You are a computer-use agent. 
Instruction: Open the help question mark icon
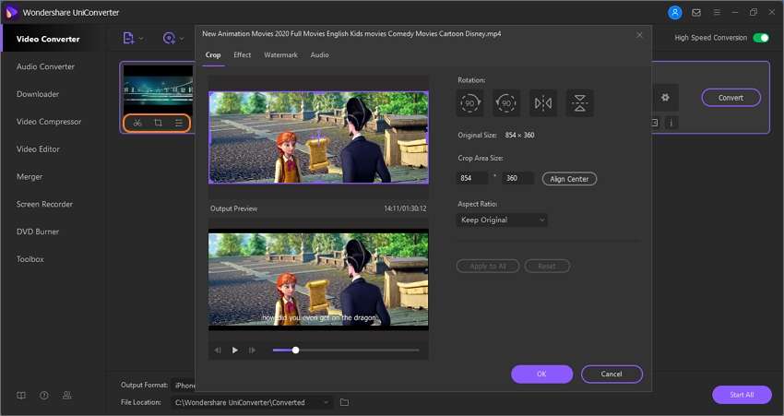click(x=44, y=396)
